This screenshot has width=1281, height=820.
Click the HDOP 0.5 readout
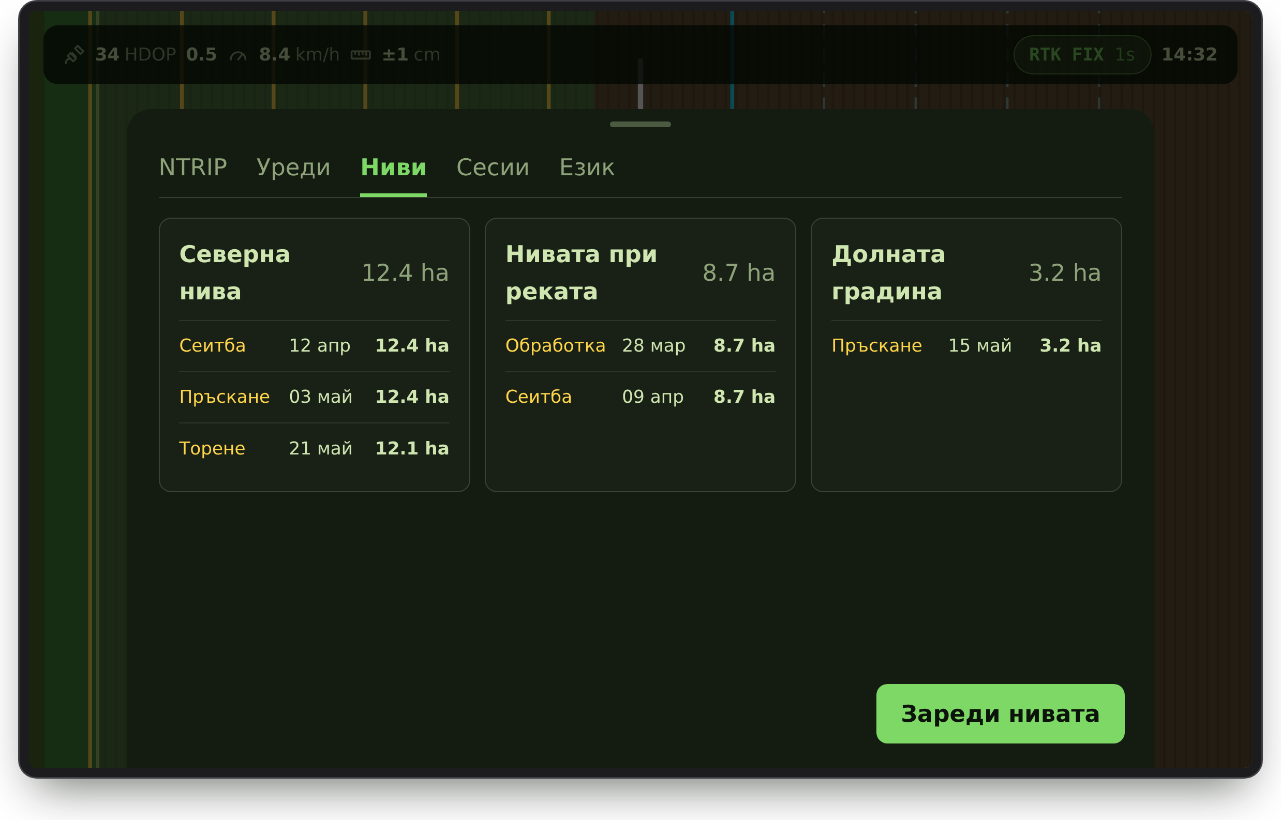tap(171, 54)
